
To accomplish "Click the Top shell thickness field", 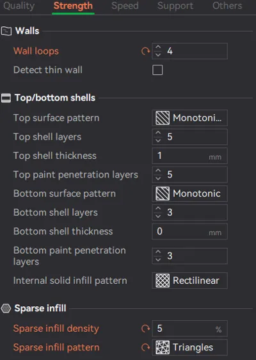I will [x=189, y=156].
